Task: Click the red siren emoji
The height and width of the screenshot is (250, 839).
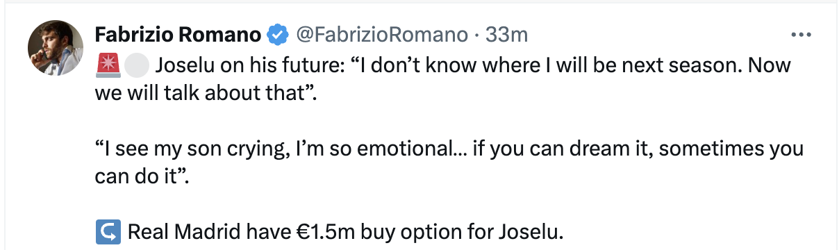Action: pyautogui.click(x=108, y=66)
